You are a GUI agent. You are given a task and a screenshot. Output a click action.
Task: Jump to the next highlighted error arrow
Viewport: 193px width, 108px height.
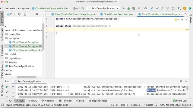click(x=186, y=19)
